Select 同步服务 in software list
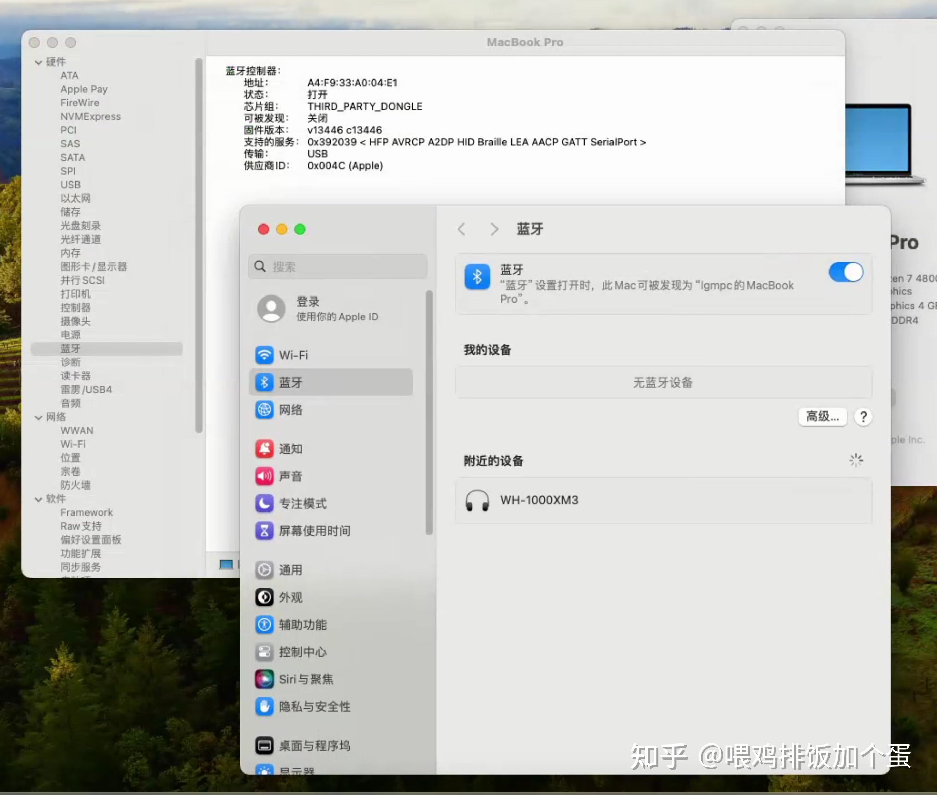The image size is (937, 795). (x=81, y=567)
